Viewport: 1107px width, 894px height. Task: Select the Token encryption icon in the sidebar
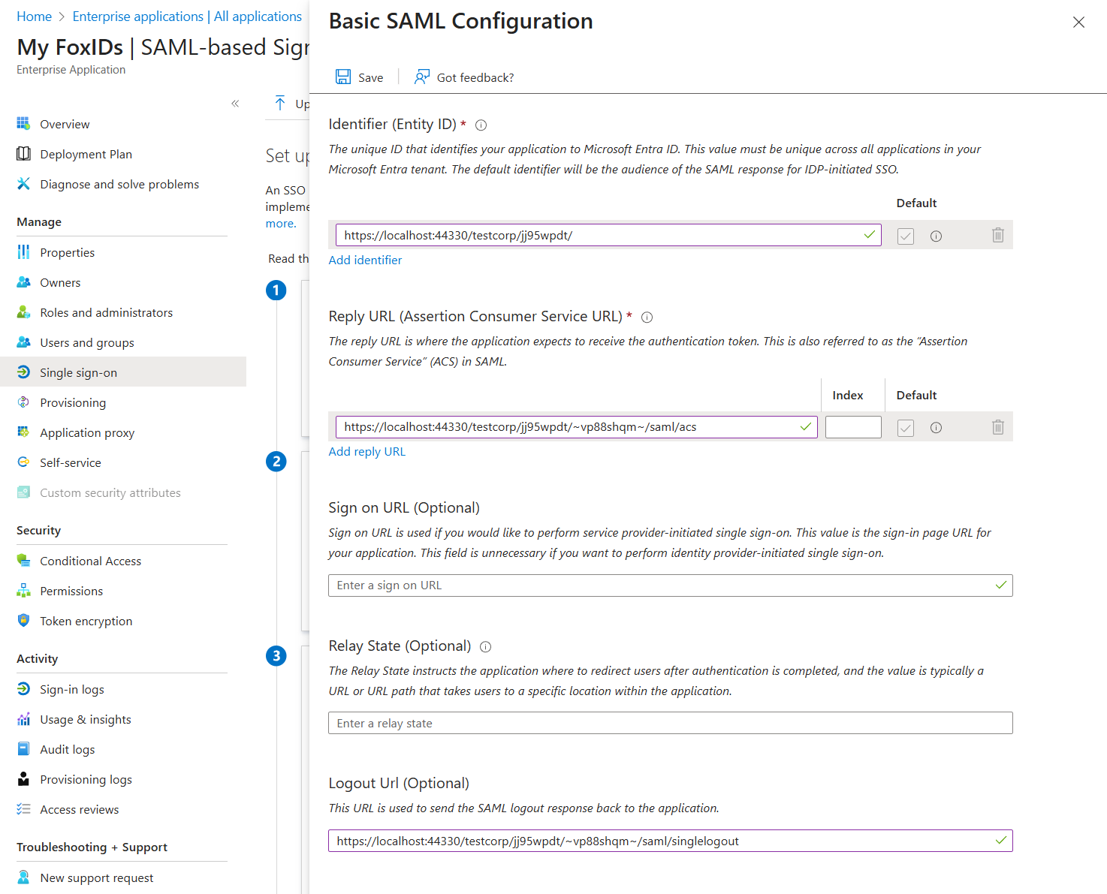[24, 621]
